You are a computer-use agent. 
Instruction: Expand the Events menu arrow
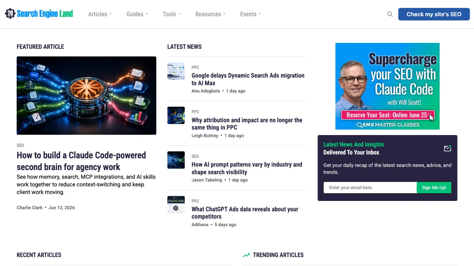click(x=260, y=14)
